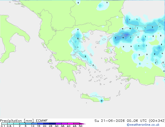
Task: Click the 35–40 mm legend swatch
Action: (65, 124)
